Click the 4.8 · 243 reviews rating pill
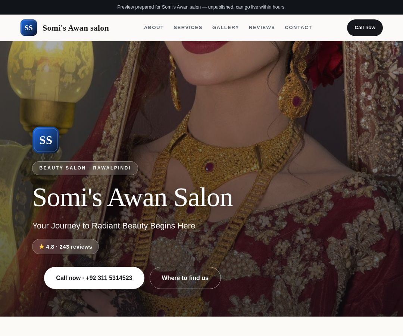The image size is (403, 336). coord(65,246)
